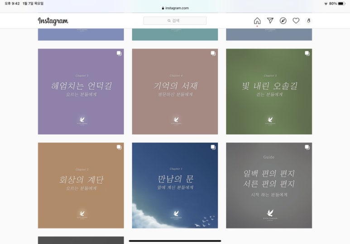Open the 기억의 서재 Chapter 4 post
This screenshot has height=244, width=350.
coord(175,92)
